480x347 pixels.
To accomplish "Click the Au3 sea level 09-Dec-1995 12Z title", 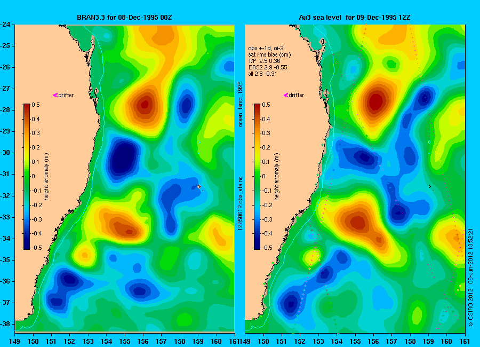I will tap(355, 18).
